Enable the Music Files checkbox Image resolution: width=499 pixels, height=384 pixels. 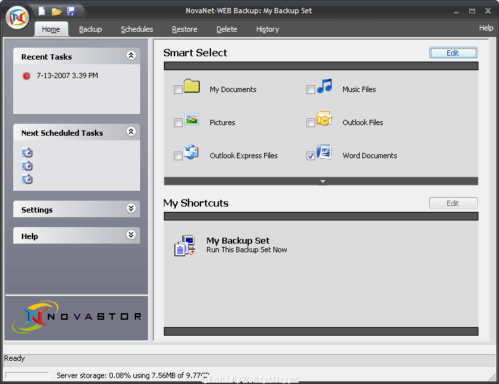(311, 89)
